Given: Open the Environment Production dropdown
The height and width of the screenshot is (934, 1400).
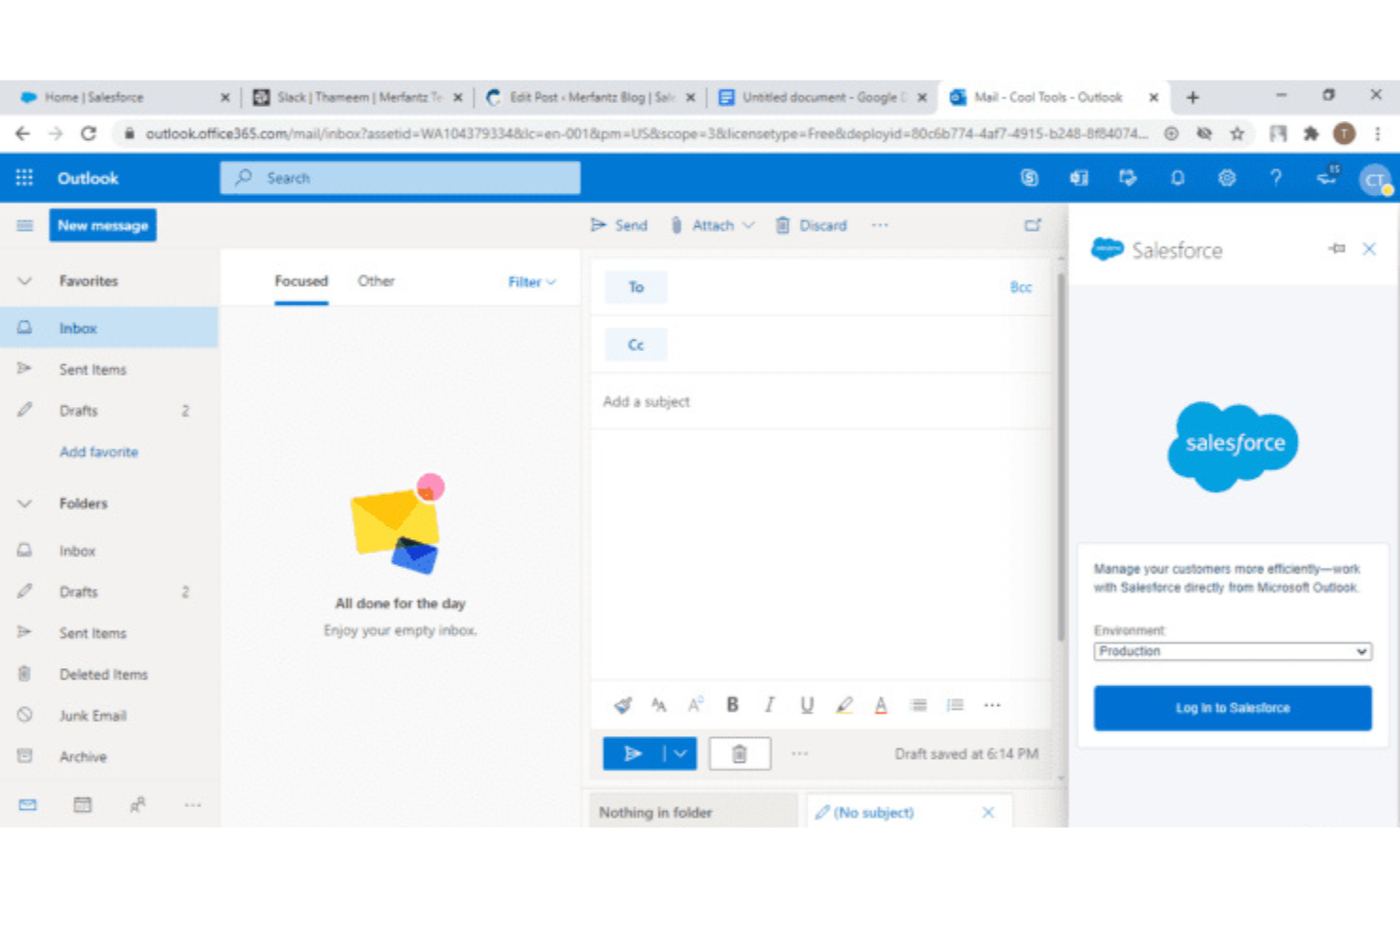Looking at the screenshot, I should click(x=1233, y=651).
